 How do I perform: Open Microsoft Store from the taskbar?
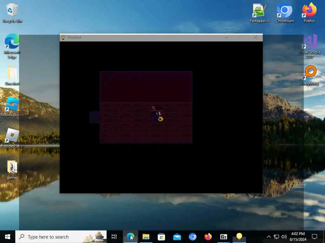(x=161, y=237)
